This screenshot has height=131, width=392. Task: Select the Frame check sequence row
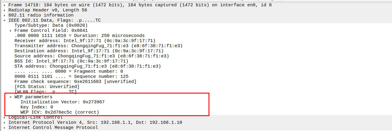75,81
